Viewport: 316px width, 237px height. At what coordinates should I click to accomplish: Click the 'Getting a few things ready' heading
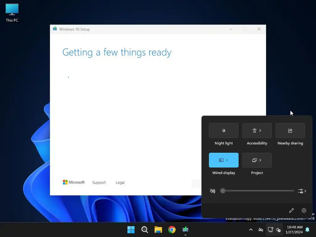(117, 52)
